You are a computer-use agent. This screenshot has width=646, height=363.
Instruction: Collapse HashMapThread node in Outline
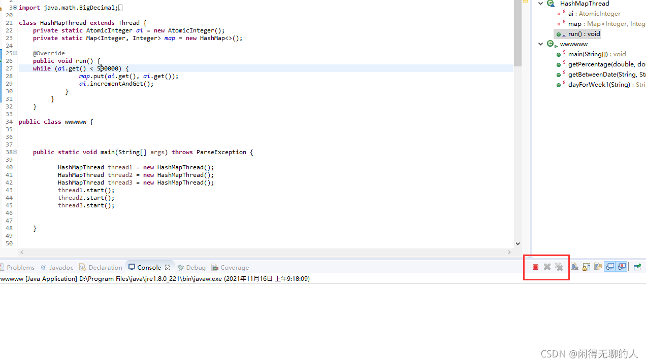541,4
